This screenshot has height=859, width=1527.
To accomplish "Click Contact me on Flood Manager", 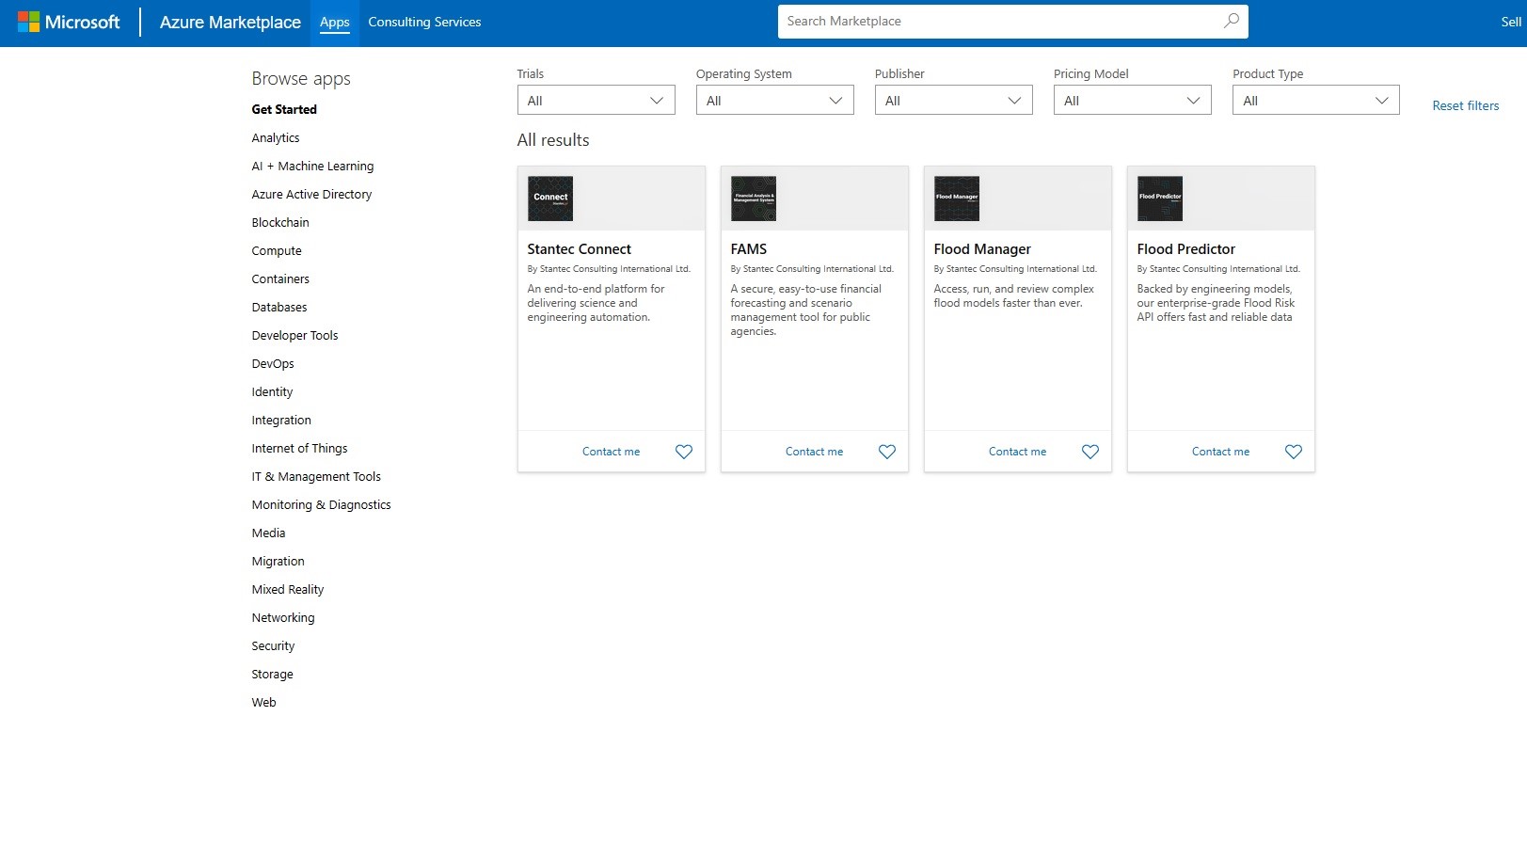I will [1017, 452].
